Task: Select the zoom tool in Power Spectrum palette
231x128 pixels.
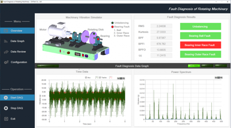Action: [219, 77]
